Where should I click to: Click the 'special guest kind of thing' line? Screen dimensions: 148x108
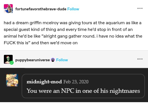(x=68, y=30)
